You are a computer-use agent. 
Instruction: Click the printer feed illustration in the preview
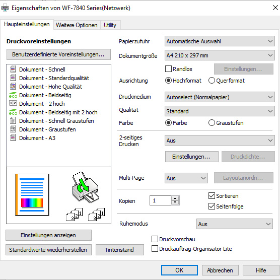(85, 187)
